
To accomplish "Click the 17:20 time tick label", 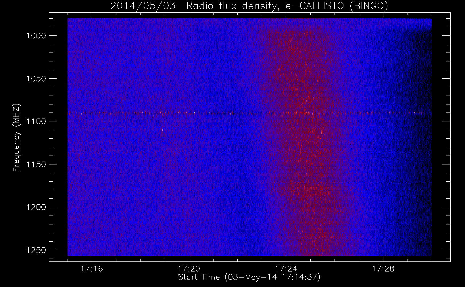I will pyautogui.click(x=189, y=269).
